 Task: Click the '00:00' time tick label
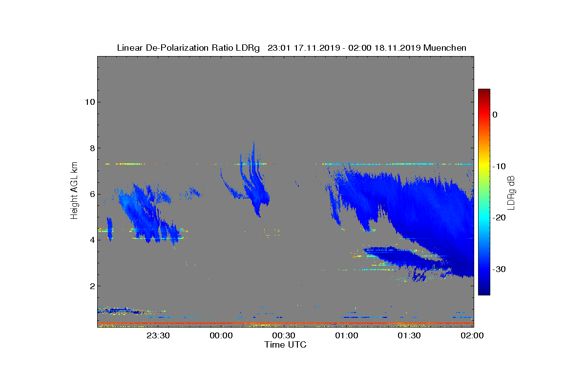pyautogui.click(x=221, y=336)
